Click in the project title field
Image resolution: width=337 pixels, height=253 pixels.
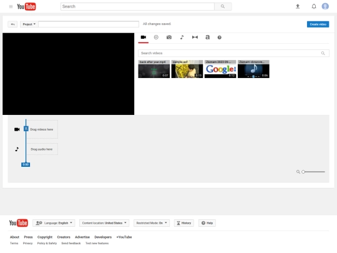point(89,24)
